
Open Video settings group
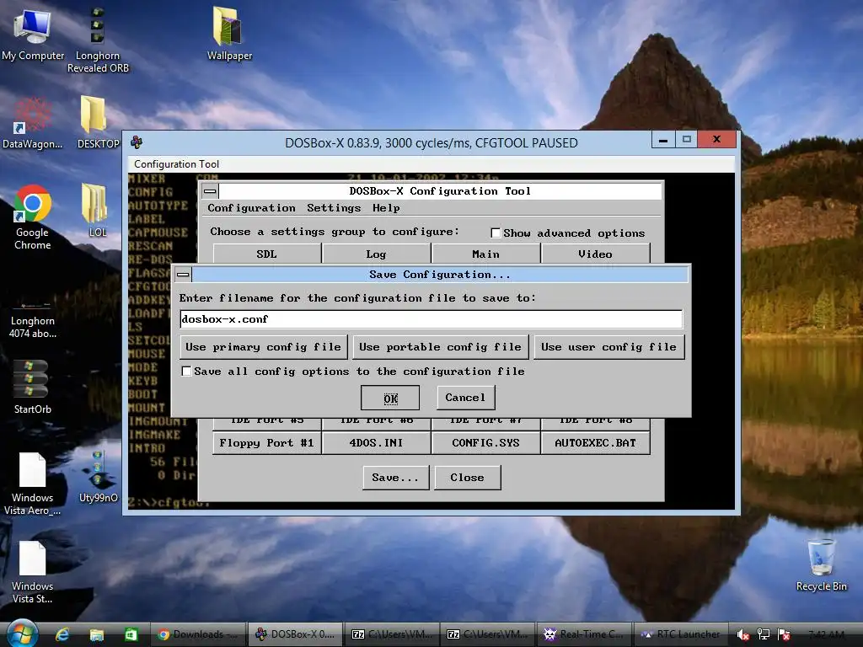coord(596,254)
